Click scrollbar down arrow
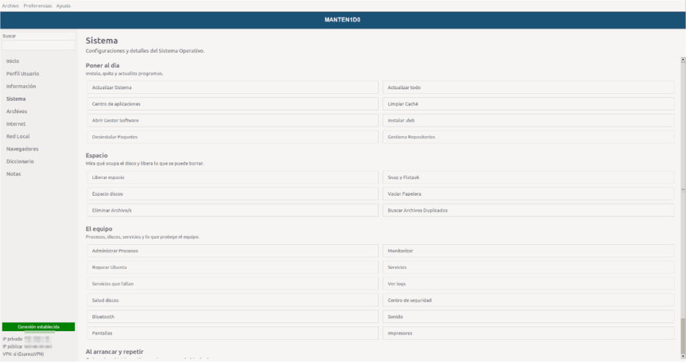 pos(683,357)
